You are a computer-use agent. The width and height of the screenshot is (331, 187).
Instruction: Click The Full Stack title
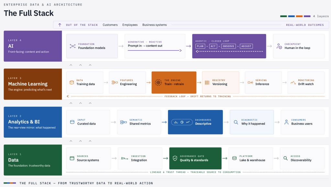[x=29, y=13]
